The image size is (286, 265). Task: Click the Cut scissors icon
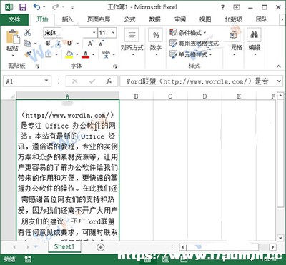(x=28, y=32)
